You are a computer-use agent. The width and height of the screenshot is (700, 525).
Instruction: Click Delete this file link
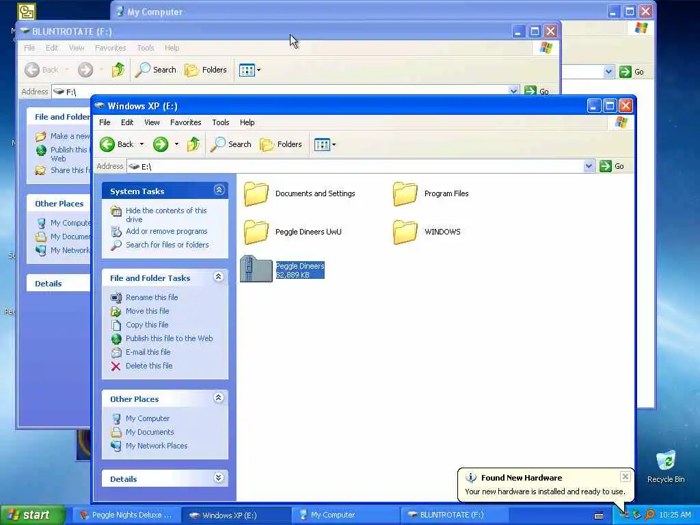pos(149,366)
